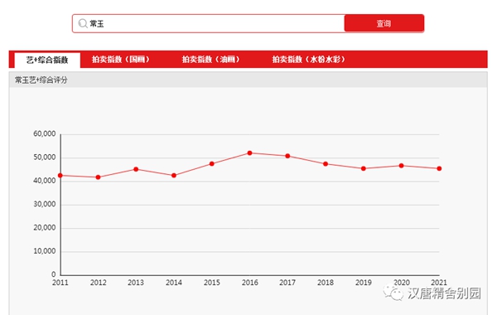
Task: Click the 2013 red data point
Action: [x=136, y=169]
